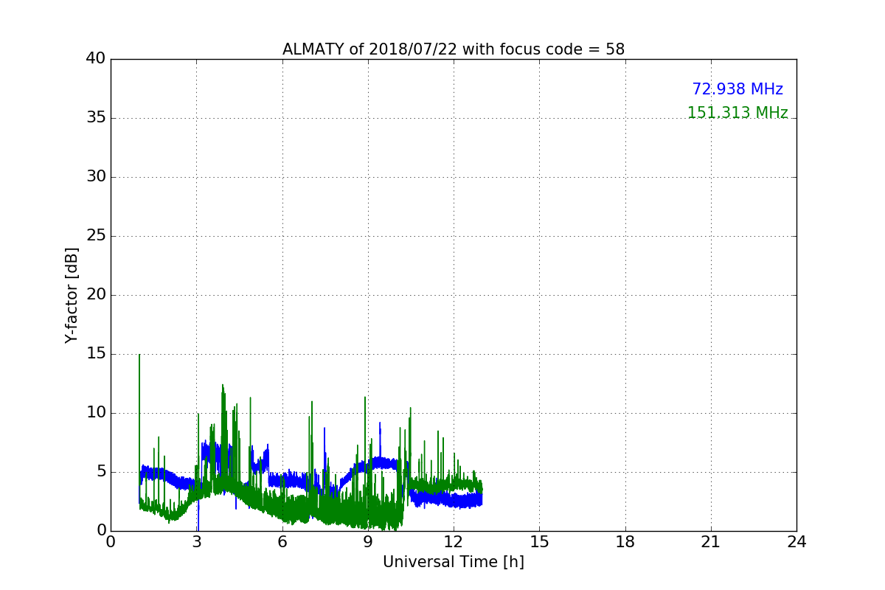Select the blue 72.938 MHz legend label
885x590 pixels.
point(737,89)
